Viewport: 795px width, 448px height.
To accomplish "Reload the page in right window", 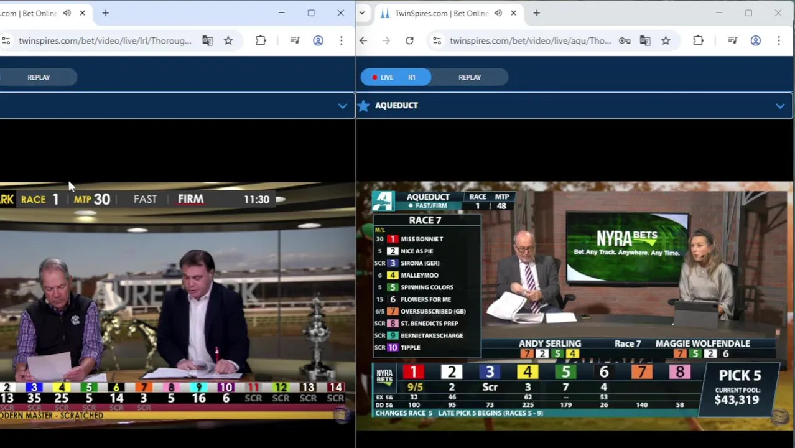I will [x=409, y=40].
